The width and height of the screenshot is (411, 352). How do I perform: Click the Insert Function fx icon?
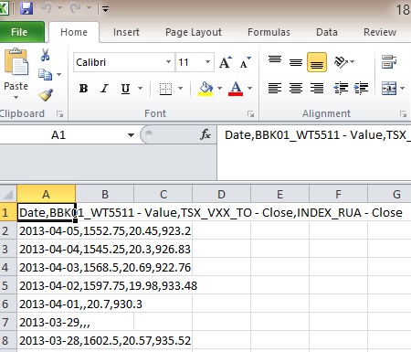[205, 134]
